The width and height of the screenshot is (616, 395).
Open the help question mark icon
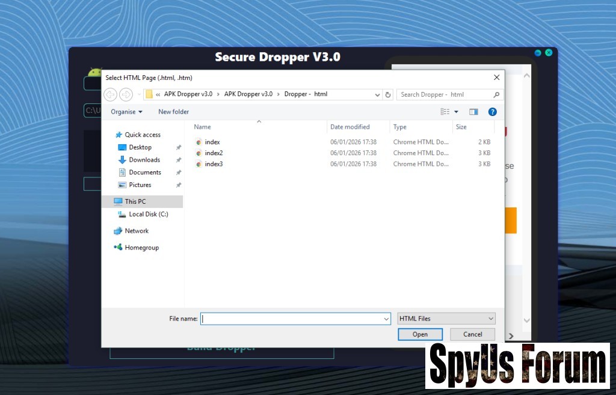[492, 112]
